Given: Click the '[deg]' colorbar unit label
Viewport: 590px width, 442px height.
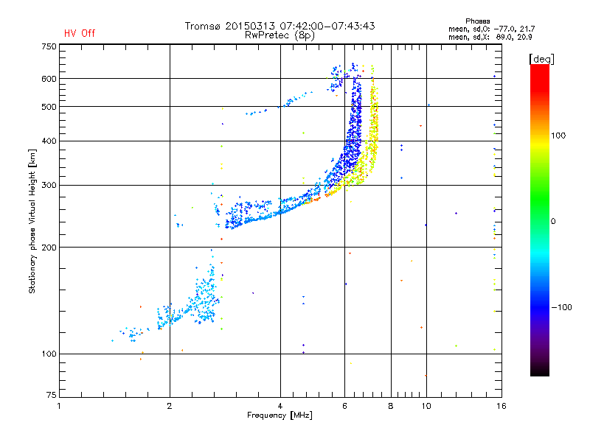Looking at the screenshot, I should pos(541,59).
